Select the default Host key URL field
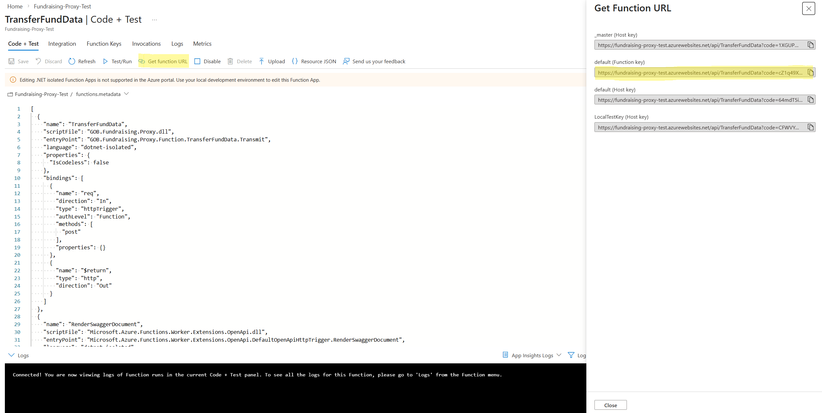822x413 pixels. pyautogui.click(x=697, y=100)
